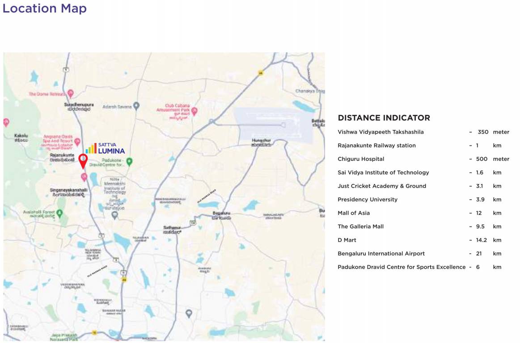Click the Awalahalli Forest green marker

pyautogui.click(x=60, y=212)
